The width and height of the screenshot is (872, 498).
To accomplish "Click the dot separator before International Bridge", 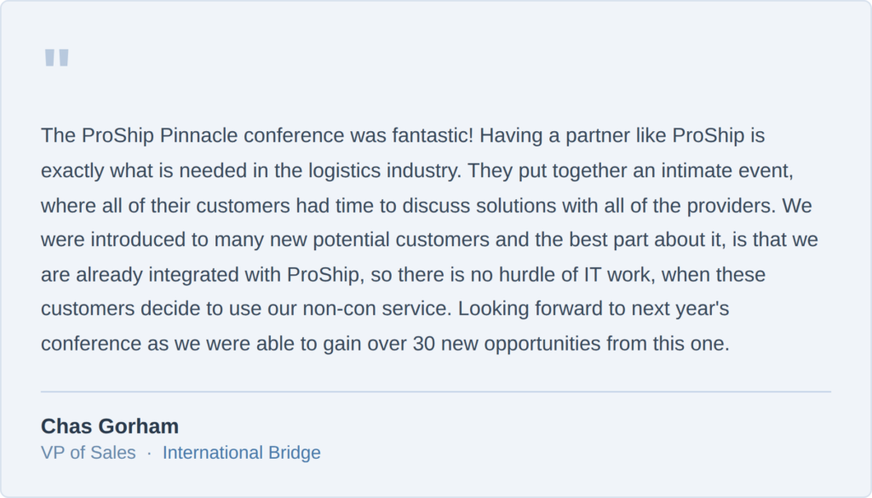I will click(x=149, y=453).
